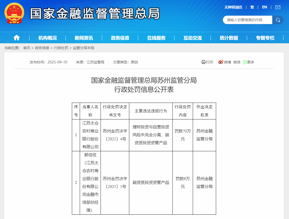
Task: Click the 序号 column header
Action: [76, 111]
